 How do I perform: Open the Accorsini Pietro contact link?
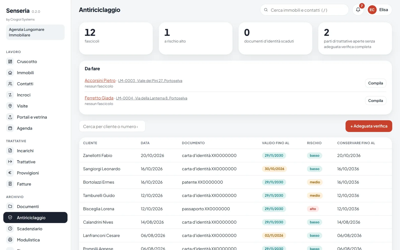coord(100,80)
